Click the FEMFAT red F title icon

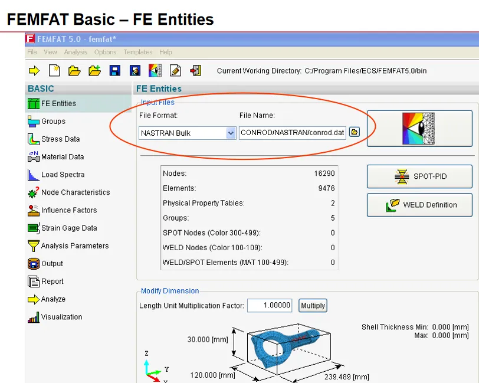(30, 39)
